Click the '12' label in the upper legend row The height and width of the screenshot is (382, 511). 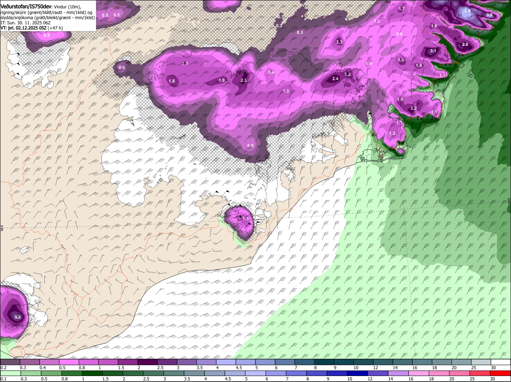[x=375, y=368]
